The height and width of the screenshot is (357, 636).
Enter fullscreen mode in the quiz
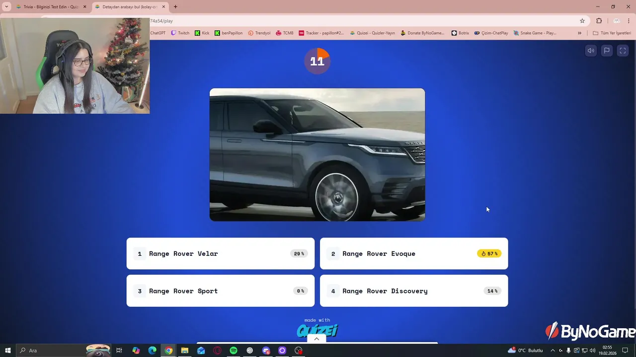tap(623, 51)
